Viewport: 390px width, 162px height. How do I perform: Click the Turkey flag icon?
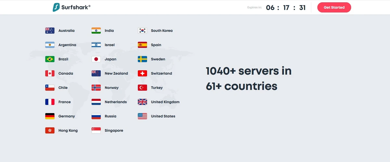point(142,88)
